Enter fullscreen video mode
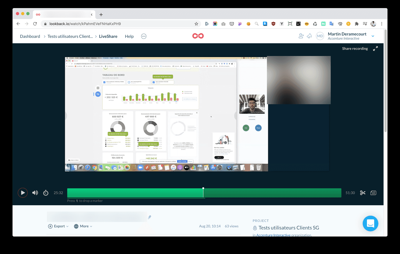Image resolution: width=400 pixels, height=254 pixels. coord(375,48)
